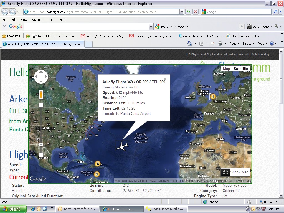This screenshot has height=213, width=284.
Task: Click the map zoom slider handle
Action: (x=41, y=144)
